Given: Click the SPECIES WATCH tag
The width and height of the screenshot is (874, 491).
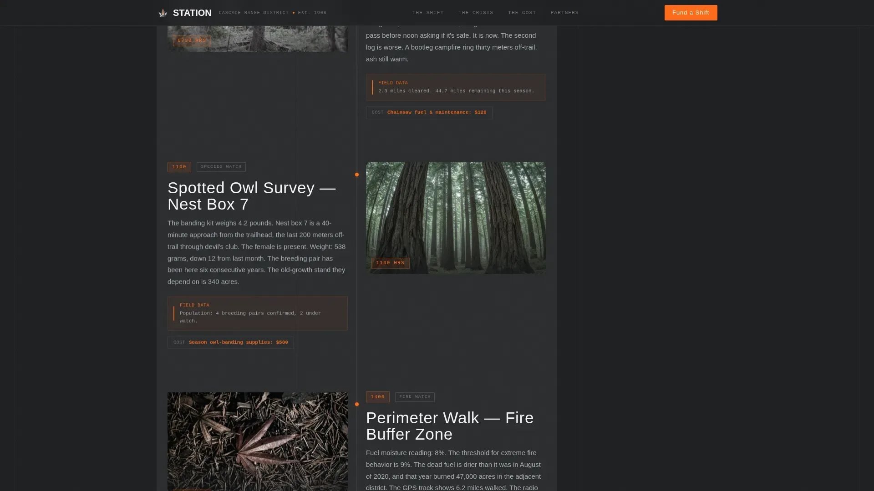Looking at the screenshot, I should pos(221,167).
